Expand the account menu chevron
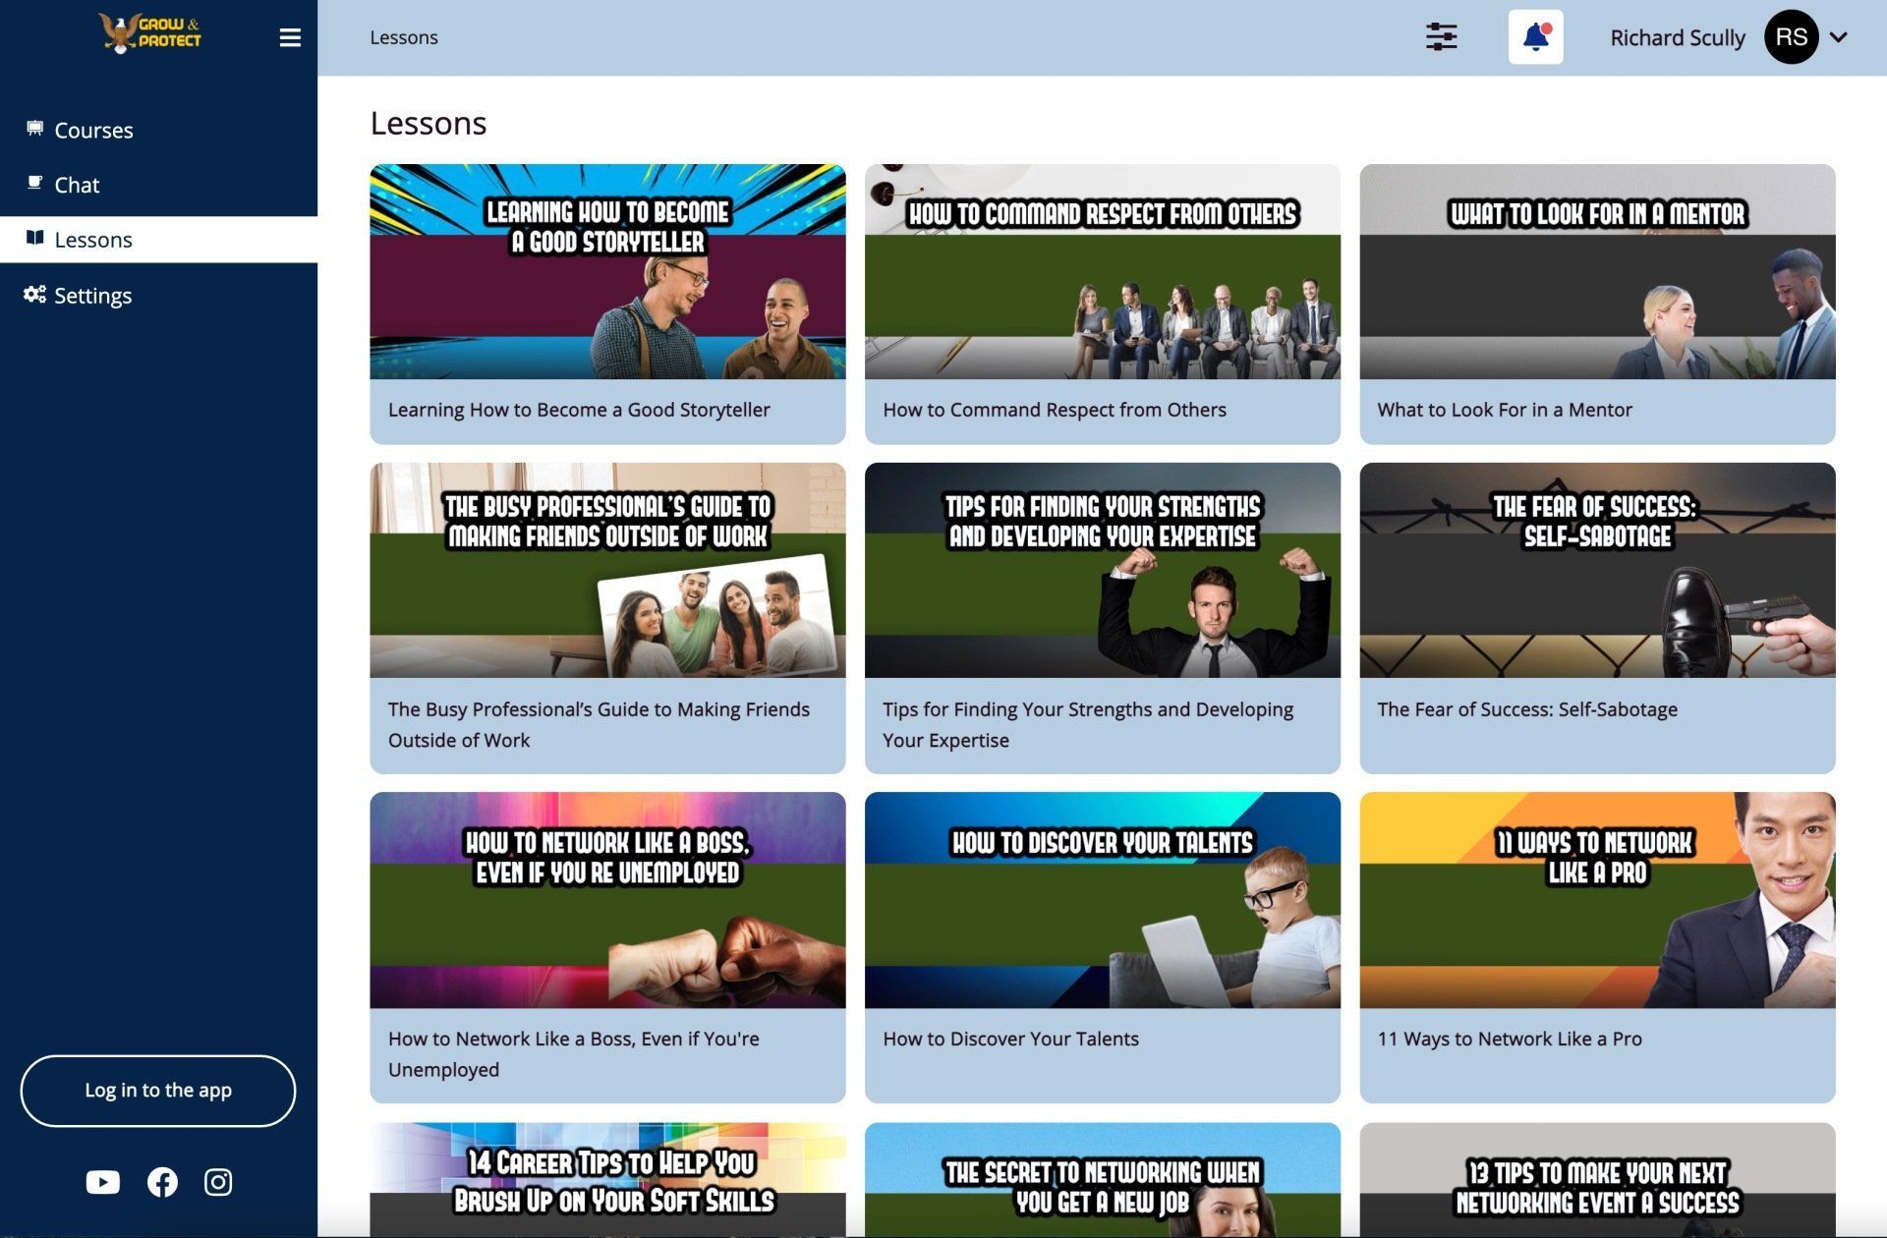Viewport: 1887px width, 1238px height. [x=1839, y=37]
